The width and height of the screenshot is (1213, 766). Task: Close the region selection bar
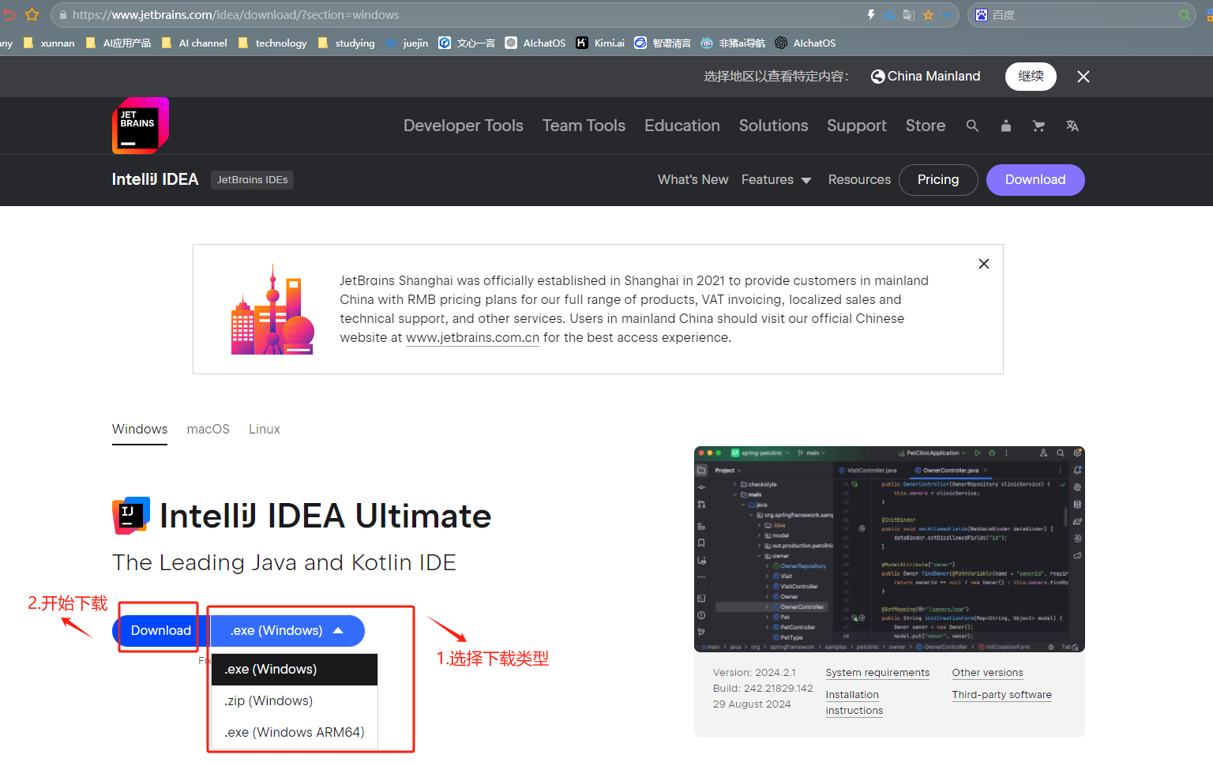[1083, 77]
